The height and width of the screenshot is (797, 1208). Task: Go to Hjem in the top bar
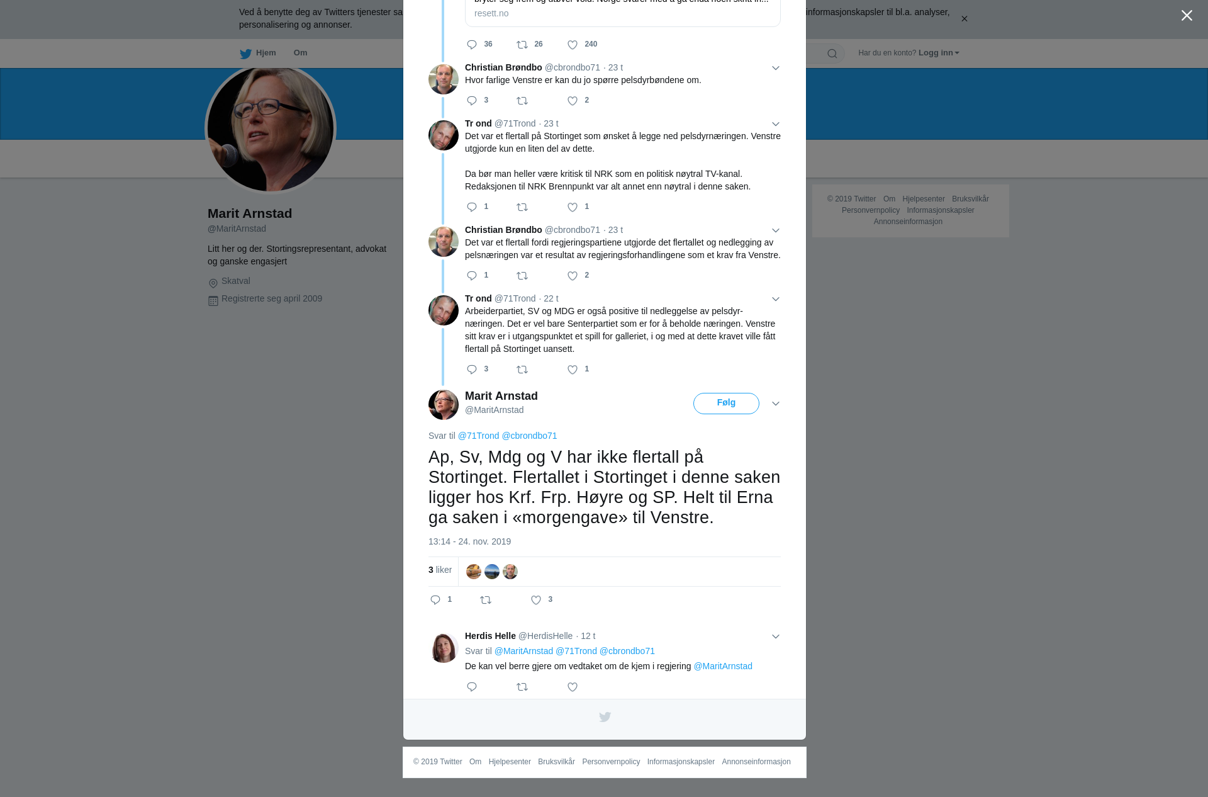tap(258, 53)
